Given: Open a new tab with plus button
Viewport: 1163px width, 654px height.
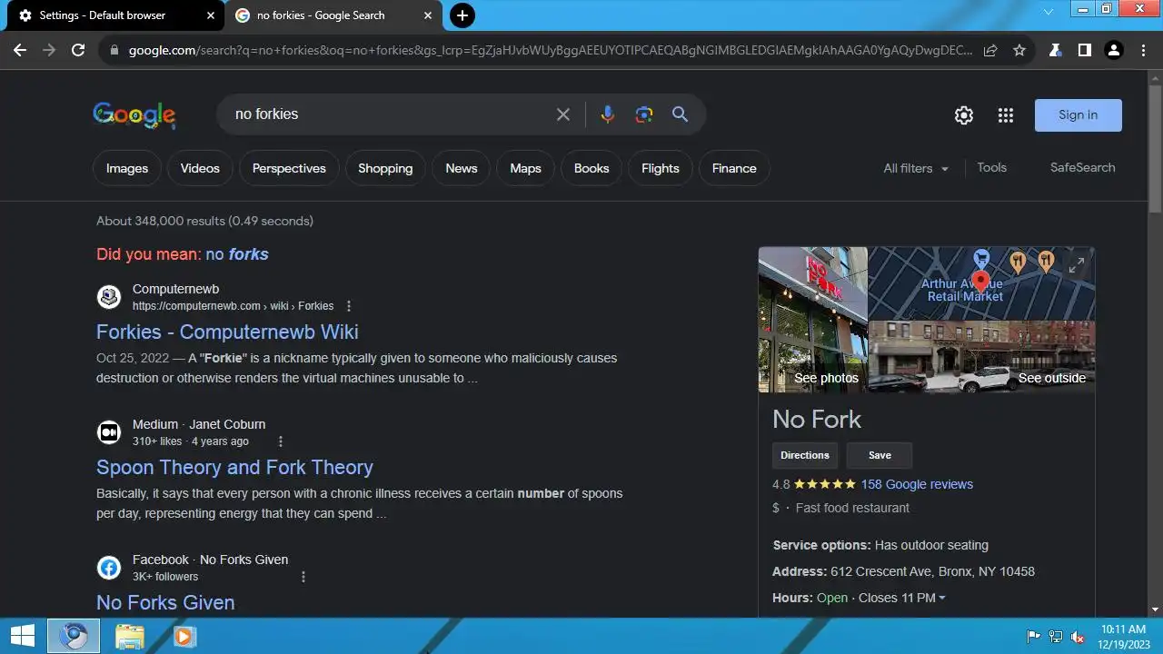Looking at the screenshot, I should pos(462,15).
